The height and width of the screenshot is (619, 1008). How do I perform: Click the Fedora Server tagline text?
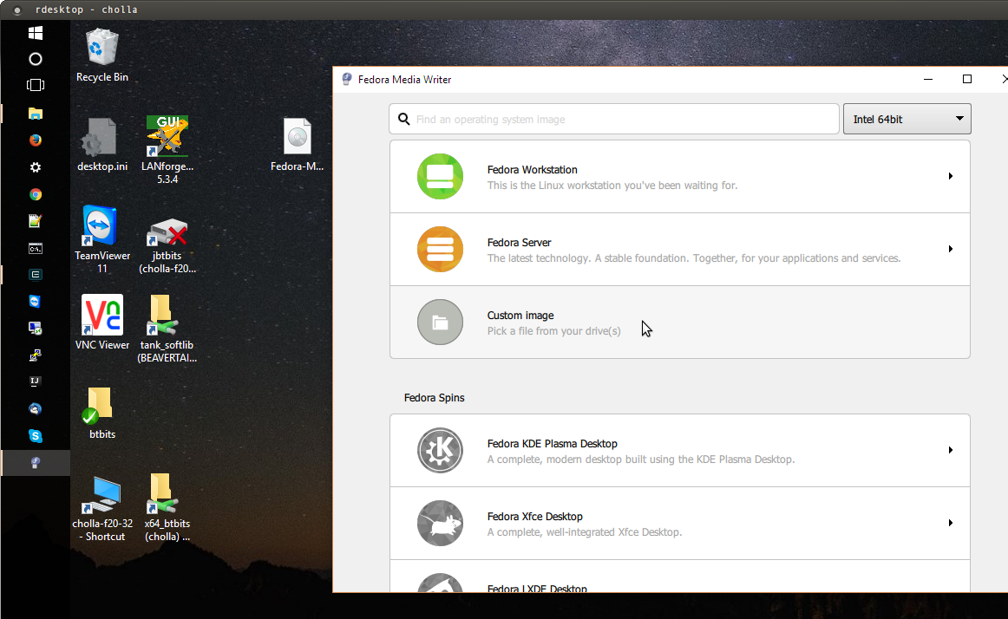[694, 258]
